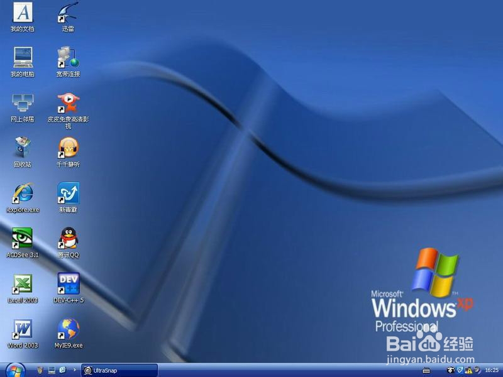Select the 回收站 recycle bin icon

pyautogui.click(x=23, y=152)
